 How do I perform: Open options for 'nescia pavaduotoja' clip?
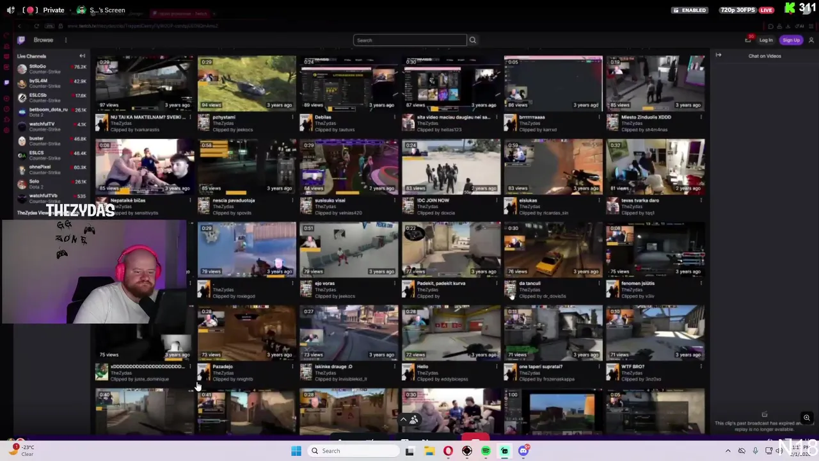point(292,200)
